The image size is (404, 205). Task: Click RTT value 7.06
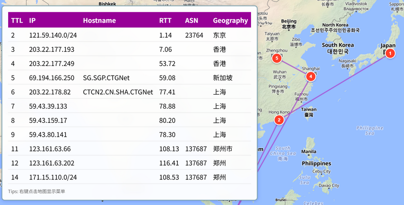point(166,49)
